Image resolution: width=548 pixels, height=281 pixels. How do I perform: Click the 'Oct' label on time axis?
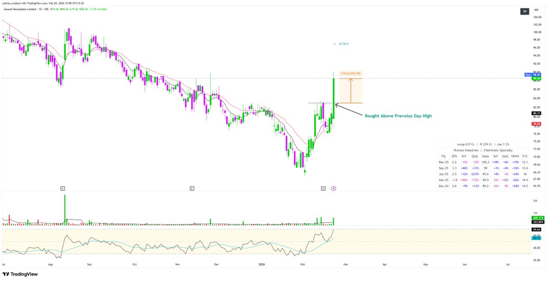coord(134,264)
